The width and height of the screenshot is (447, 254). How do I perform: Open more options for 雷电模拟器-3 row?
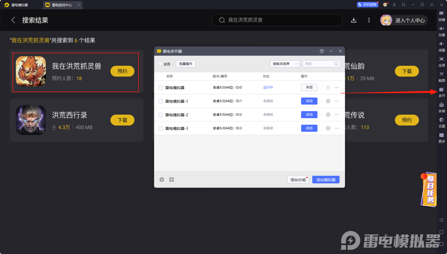coord(337,128)
